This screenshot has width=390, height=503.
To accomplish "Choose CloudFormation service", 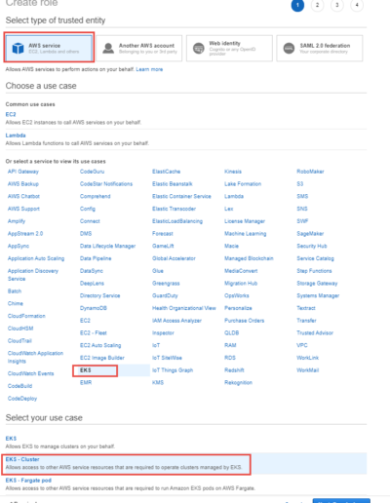I will click(x=26, y=316).
